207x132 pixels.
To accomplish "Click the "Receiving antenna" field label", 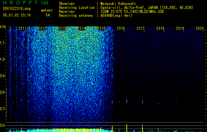I will (x=76, y=16).
